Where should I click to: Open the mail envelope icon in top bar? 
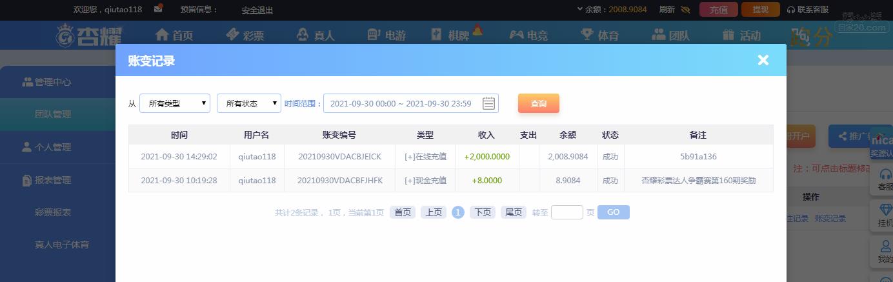(x=158, y=9)
